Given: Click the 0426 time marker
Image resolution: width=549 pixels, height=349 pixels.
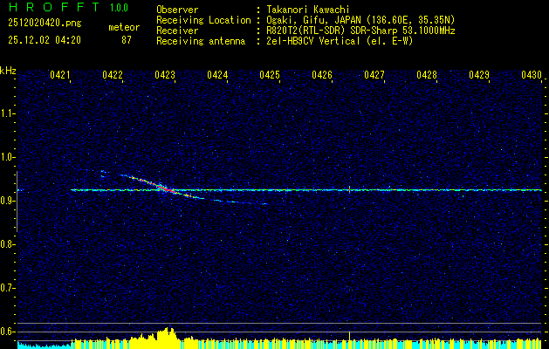Looking at the screenshot, I should [x=322, y=76].
